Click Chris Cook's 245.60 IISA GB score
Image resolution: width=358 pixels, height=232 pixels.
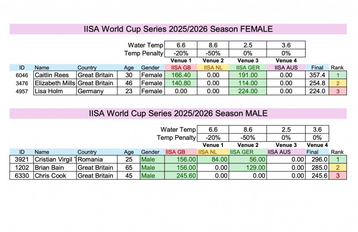(x=181, y=176)
